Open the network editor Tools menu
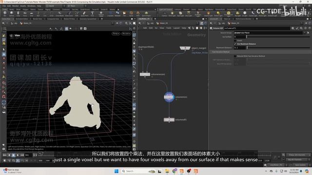Image resolution: width=312 pixels, height=175 pixels. [169, 28]
